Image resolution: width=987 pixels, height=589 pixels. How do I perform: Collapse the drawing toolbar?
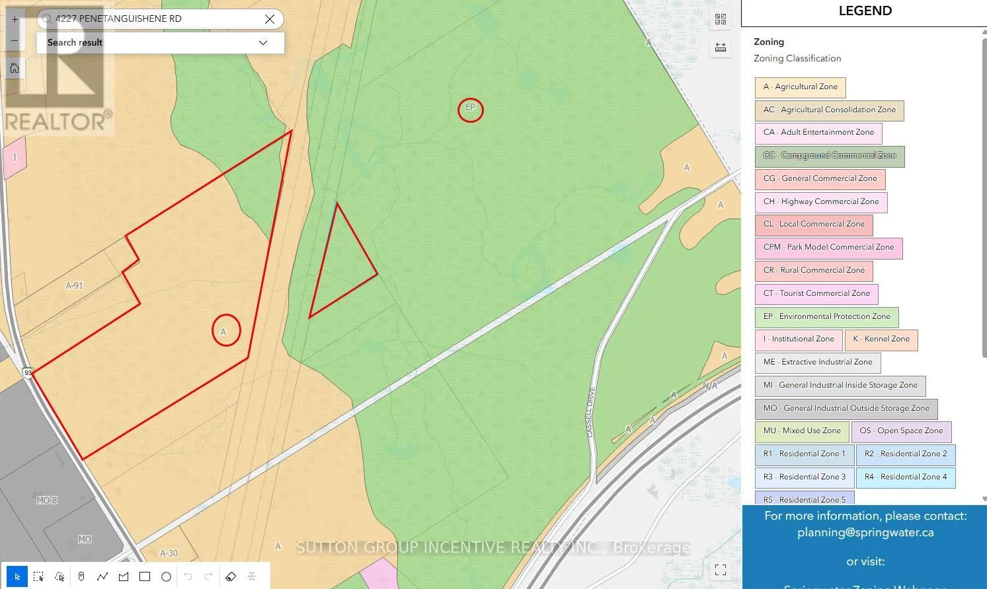[252, 576]
